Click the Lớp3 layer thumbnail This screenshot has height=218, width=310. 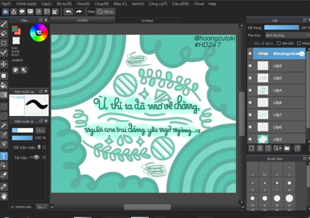pos(263,139)
